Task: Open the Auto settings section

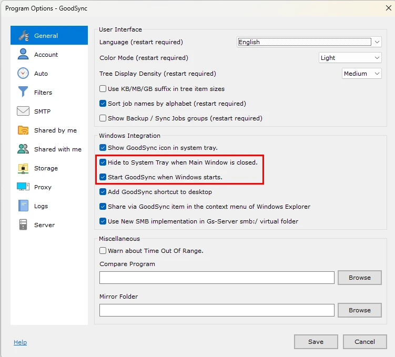Action: click(x=49, y=73)
